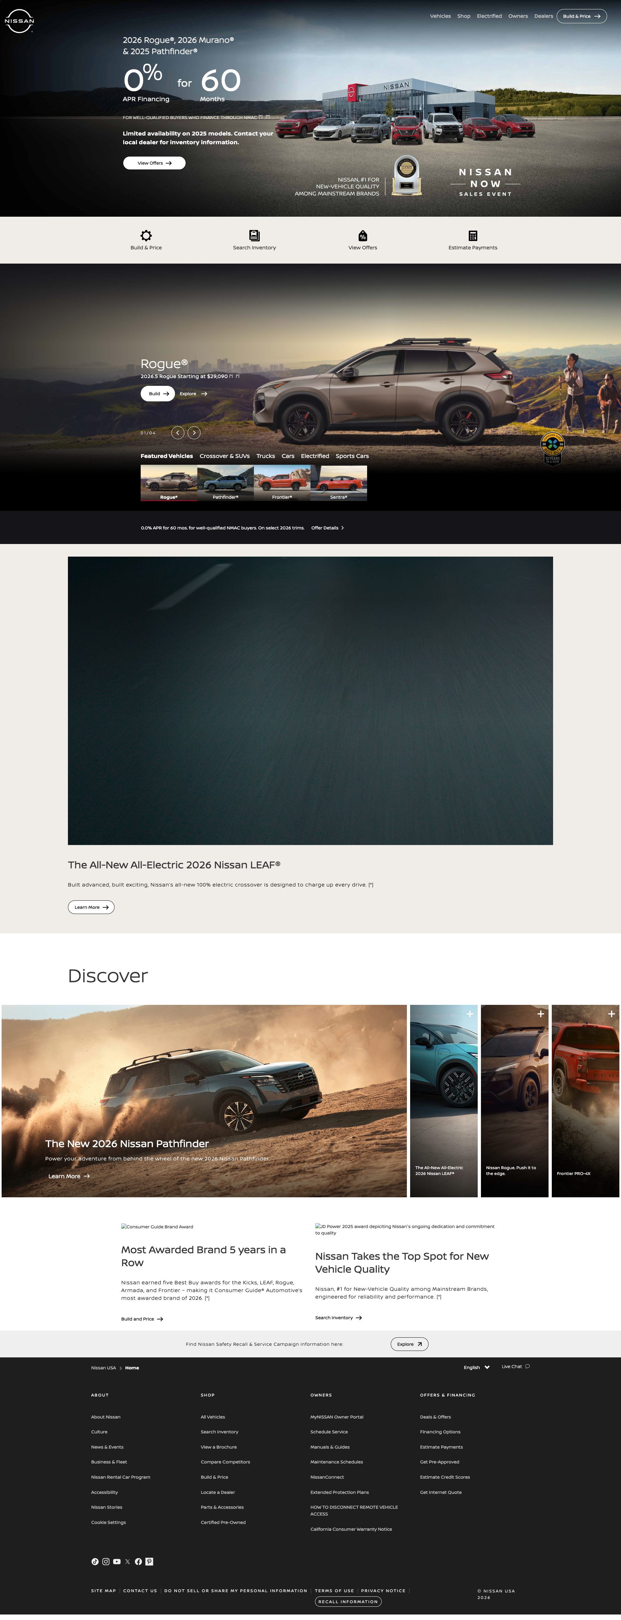Expand the Frontier PRO-4X Discover tile

click(x=611, y=1014)
